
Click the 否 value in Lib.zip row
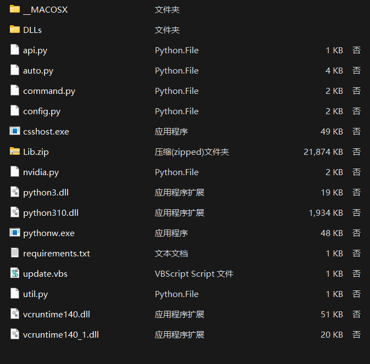356,152
